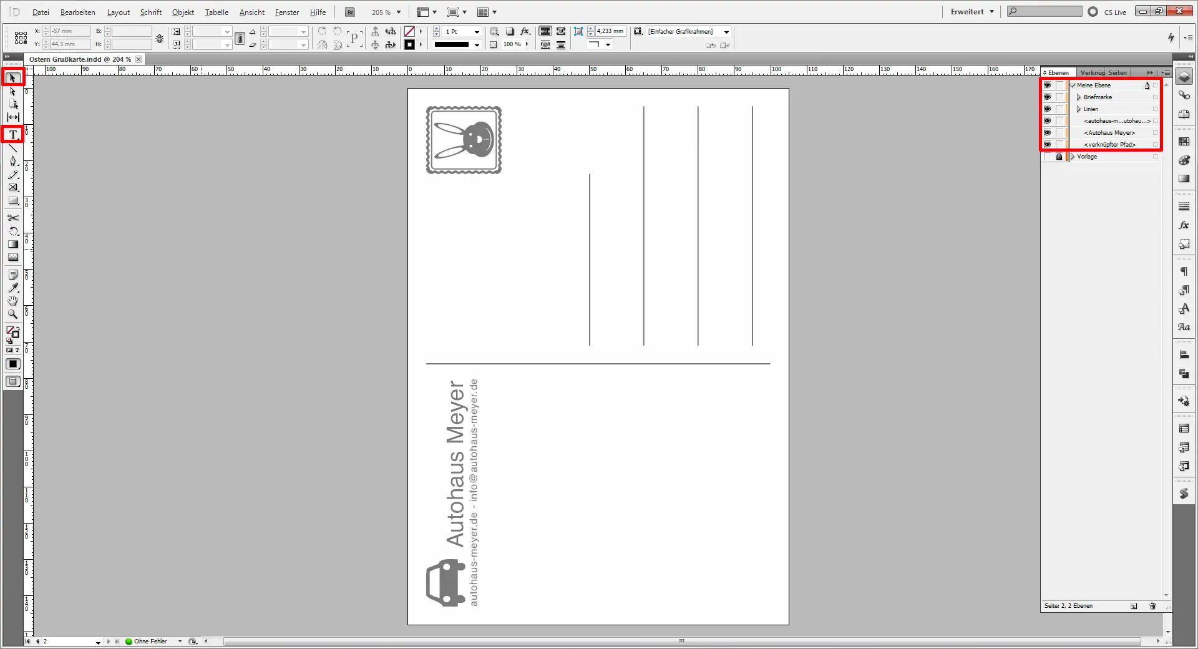Hide the Briefmarke layer item
This screenshot has height=649, width=1198.
(1047, 97)
